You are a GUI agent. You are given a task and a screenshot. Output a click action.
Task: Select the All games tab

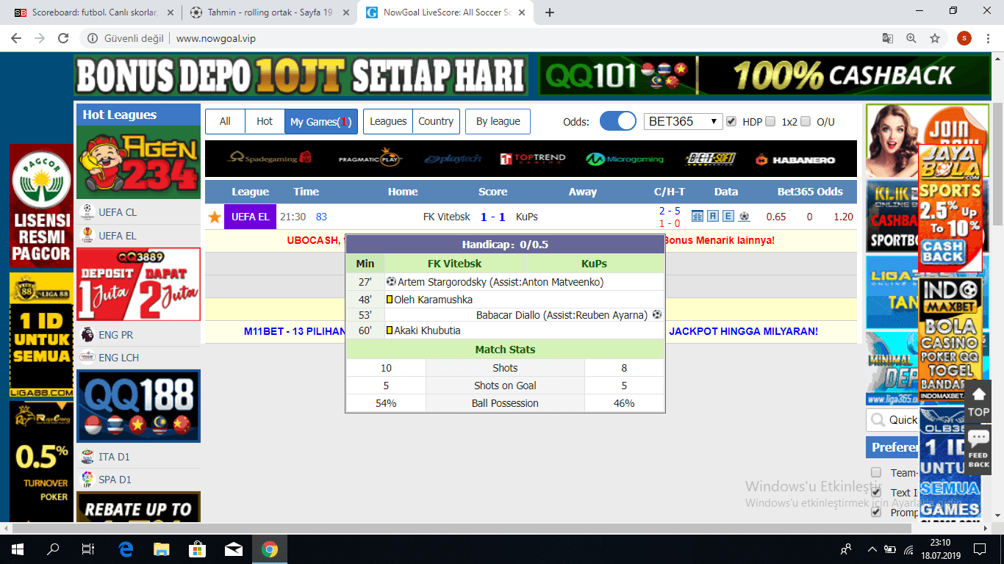(225, 121)
